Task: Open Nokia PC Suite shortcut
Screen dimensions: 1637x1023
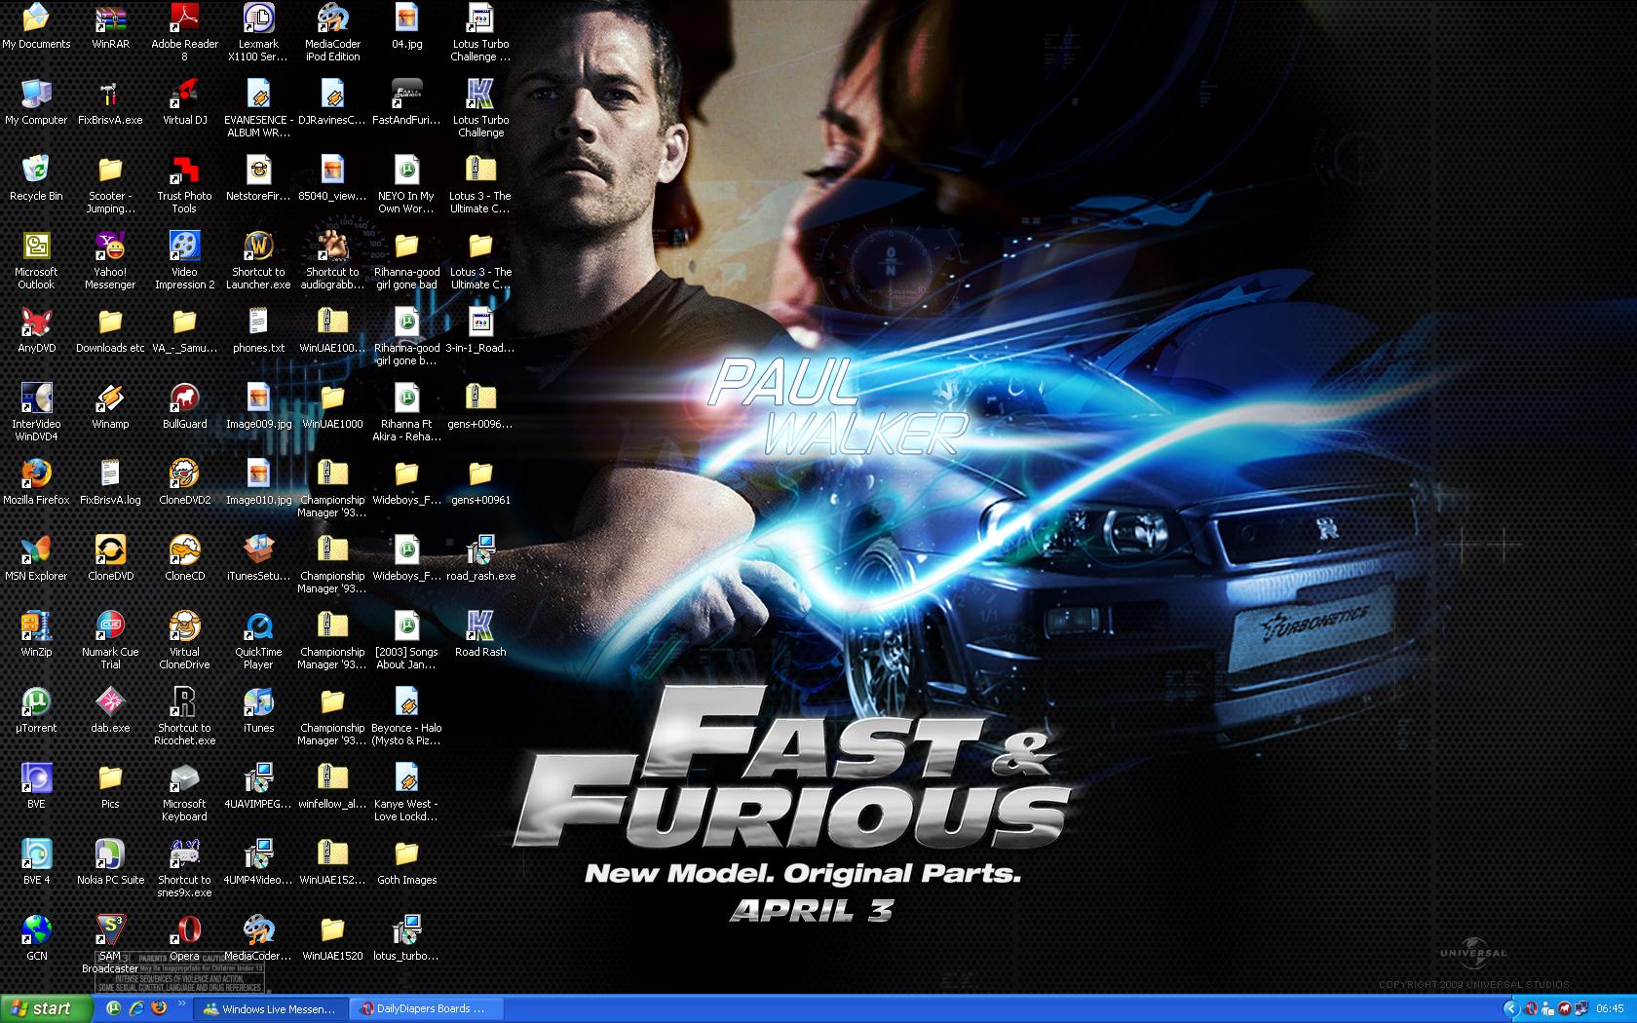Action: pos(110,863)
